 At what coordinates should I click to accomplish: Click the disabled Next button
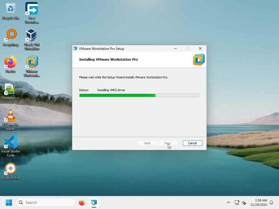(168, 143)
